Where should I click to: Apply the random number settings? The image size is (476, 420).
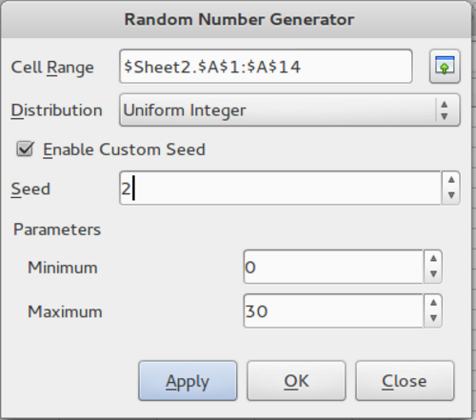click(188, 381)
